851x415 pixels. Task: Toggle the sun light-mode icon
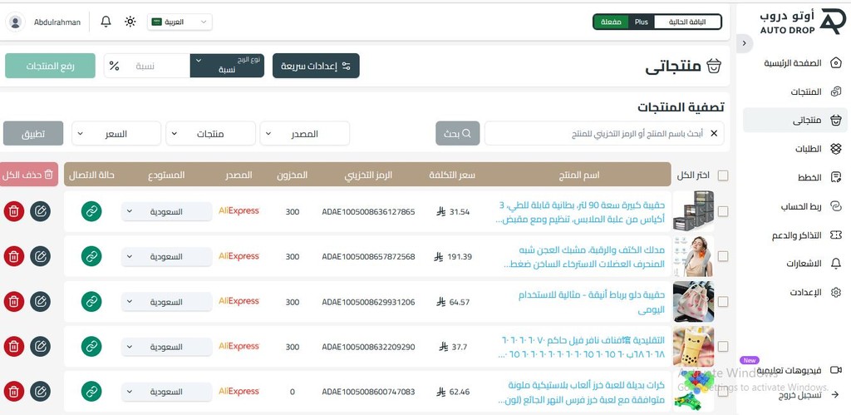[x=130, y=22]
